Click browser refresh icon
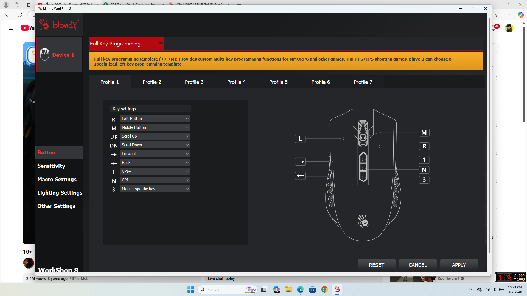Image resolution: width=527 pixels, height=296 pixels. tap(20, 15)
